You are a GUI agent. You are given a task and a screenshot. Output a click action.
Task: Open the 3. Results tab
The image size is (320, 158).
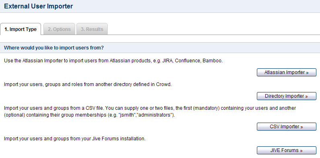[x=92, y=29]
